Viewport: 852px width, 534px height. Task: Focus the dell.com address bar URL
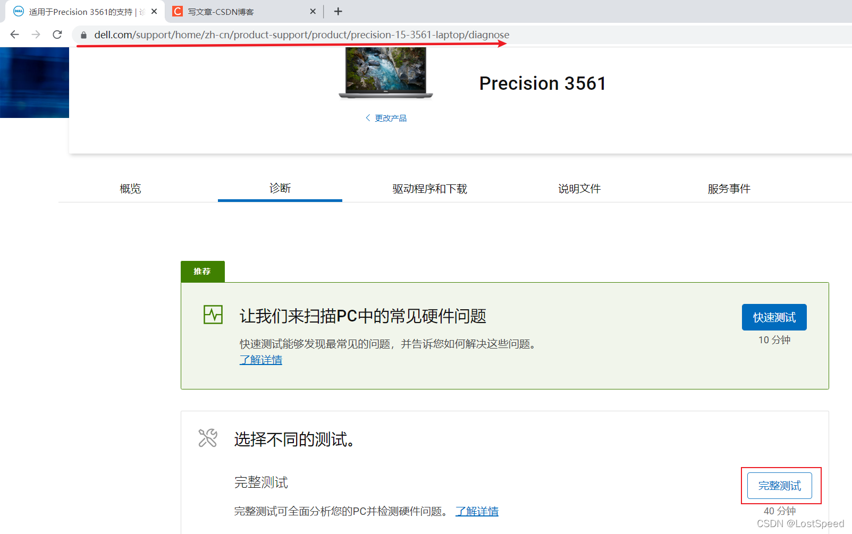301,35
